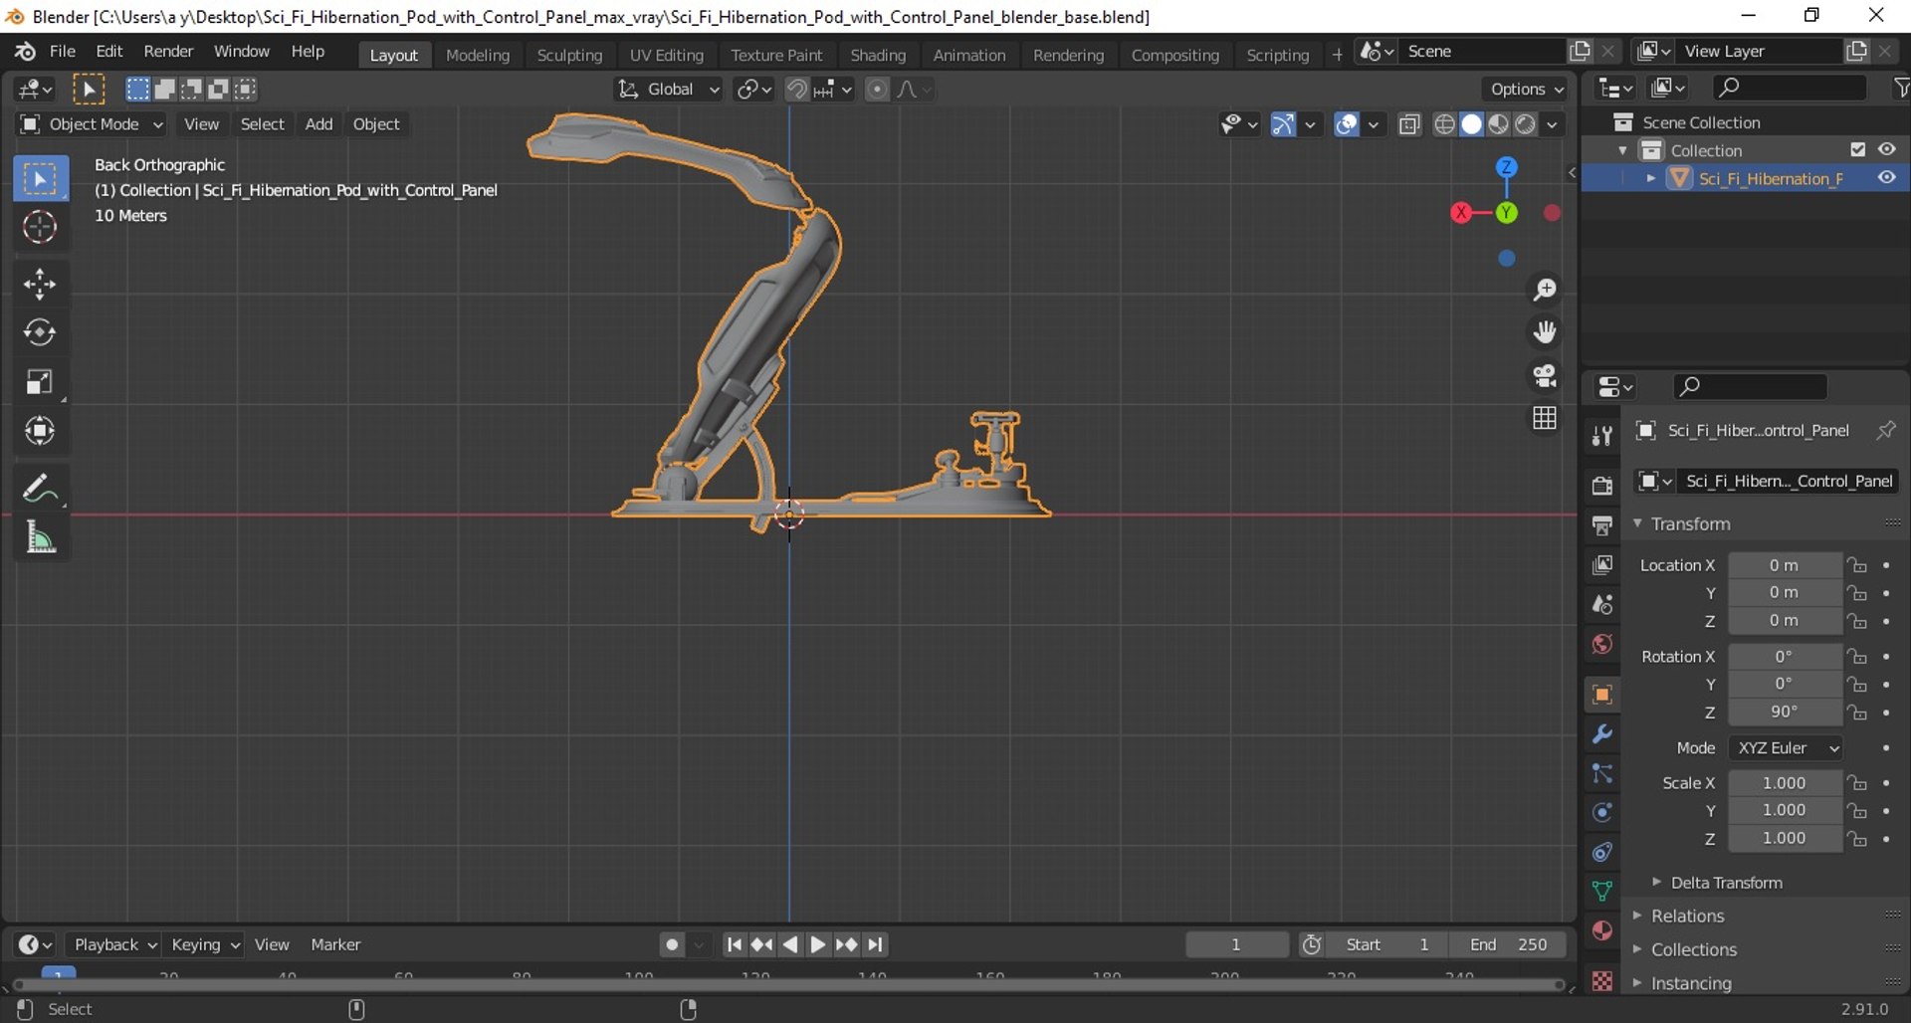The height and width of the screenshot is (1023, 1911).
Task: Open the Scene properties tab
Action: point(1601,604)
